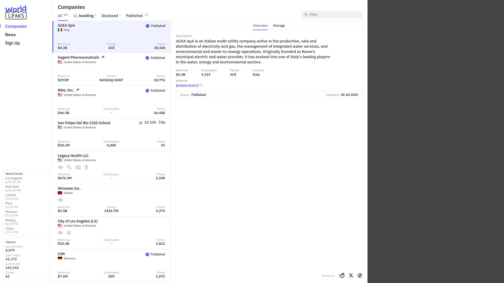
Task: Share on Facebook icon
Action: click(360, 275)
